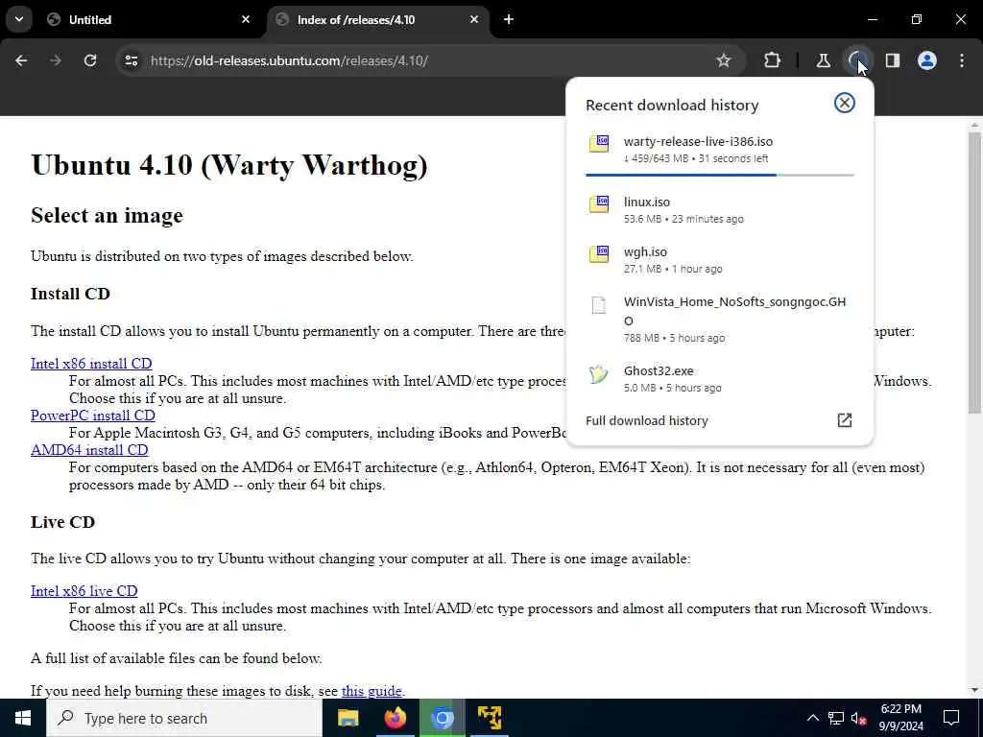This screenshot has width=983, height=737.
Task: Click the linux.iso file icon
Action: 599,203
